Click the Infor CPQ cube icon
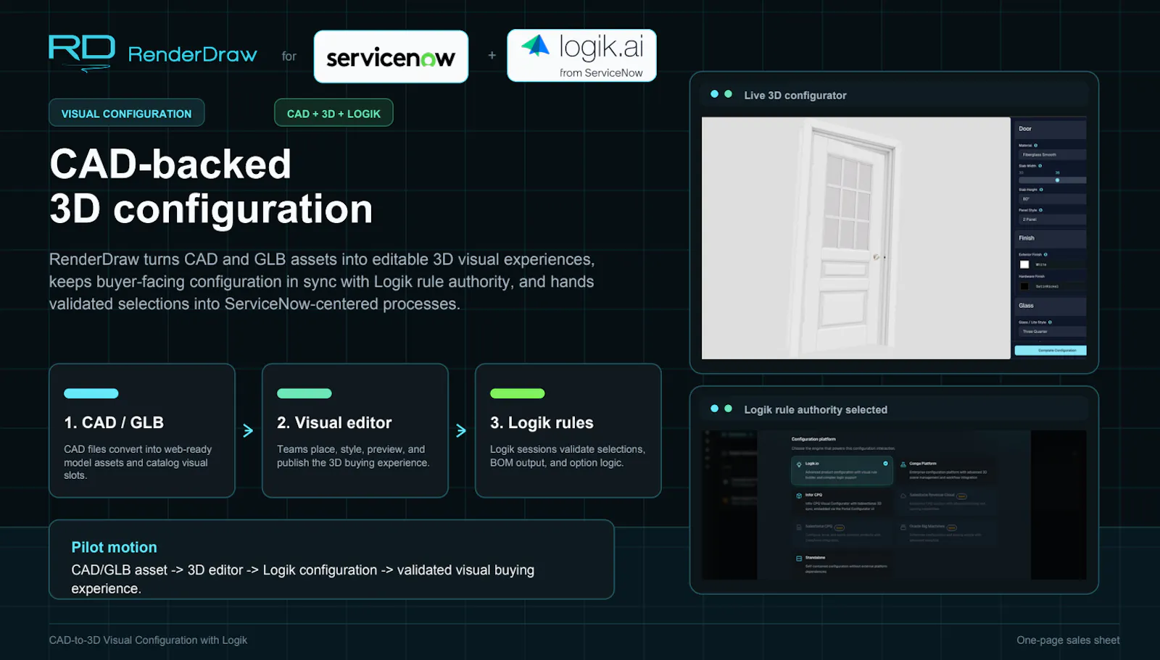The width and height of the screenshot is (1160, 660). 799,496
